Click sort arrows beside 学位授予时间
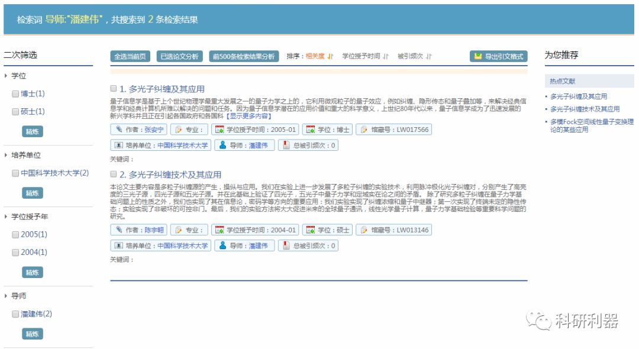The height and width of the screenshot is (349, 639). [386, 57]
